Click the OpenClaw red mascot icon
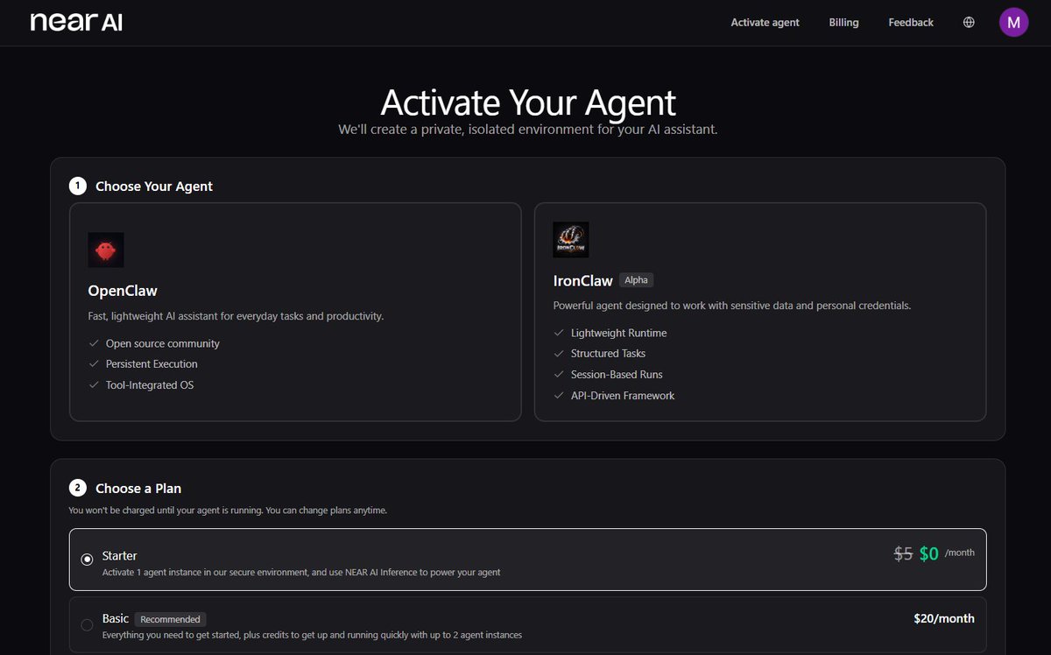The height and width of the screenshot is (655, 1051). point(106,250)
